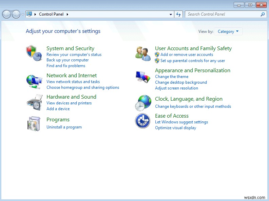This screenshot has width=269, height=201.
Task: Minimize the Control Panel window
Action: tap(239, 5)
